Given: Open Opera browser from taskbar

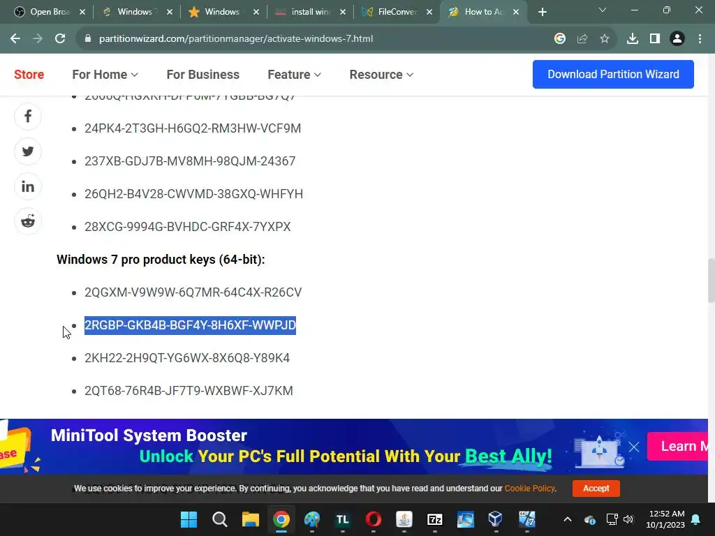Looking at the screenshot, I should click(374, 519).
